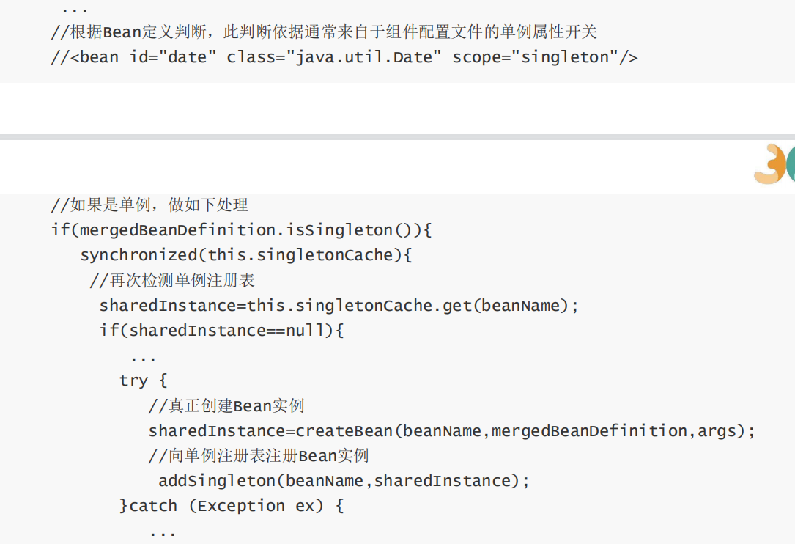Click the comment 向单例注册表注册Bean实例

[x=258, y=456]
